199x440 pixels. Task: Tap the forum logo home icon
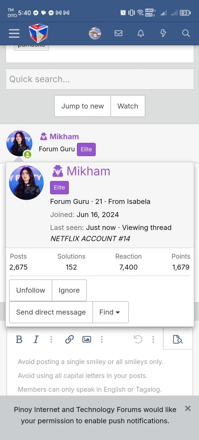[38, 33]
